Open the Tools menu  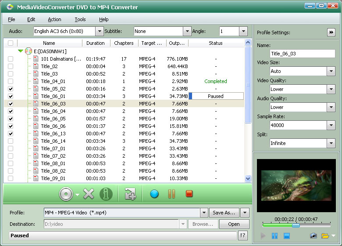click(x=80, y=19)
